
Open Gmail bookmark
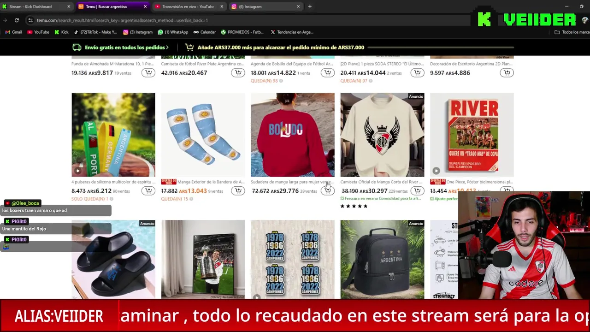tap(13, 32)
